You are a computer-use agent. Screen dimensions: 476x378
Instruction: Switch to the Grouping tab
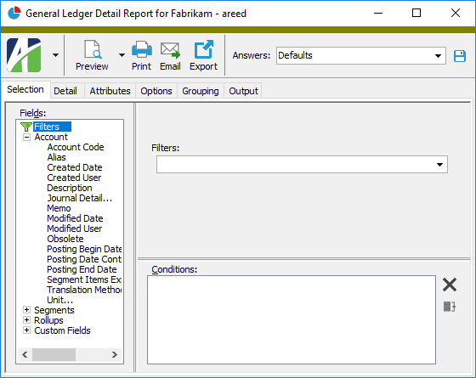point(201,91)
